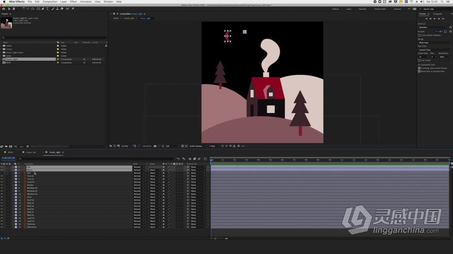Viewport: 453px width, 254px height.
Task: Play the preview in the Preview panel
Action: 435,19
